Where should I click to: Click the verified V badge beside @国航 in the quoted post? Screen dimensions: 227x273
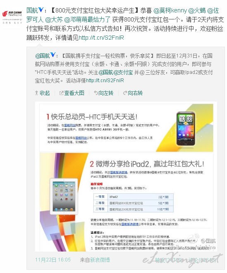point(53,55)
